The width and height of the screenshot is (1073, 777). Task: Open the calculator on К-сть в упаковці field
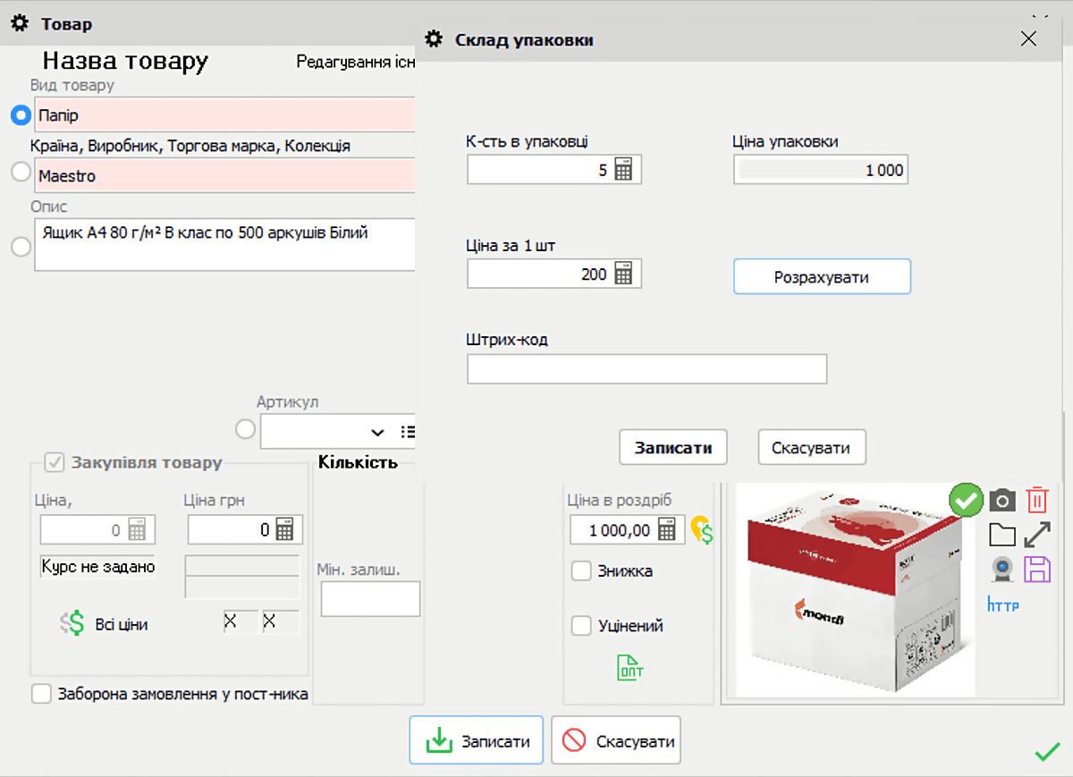(x=629, y=169)
